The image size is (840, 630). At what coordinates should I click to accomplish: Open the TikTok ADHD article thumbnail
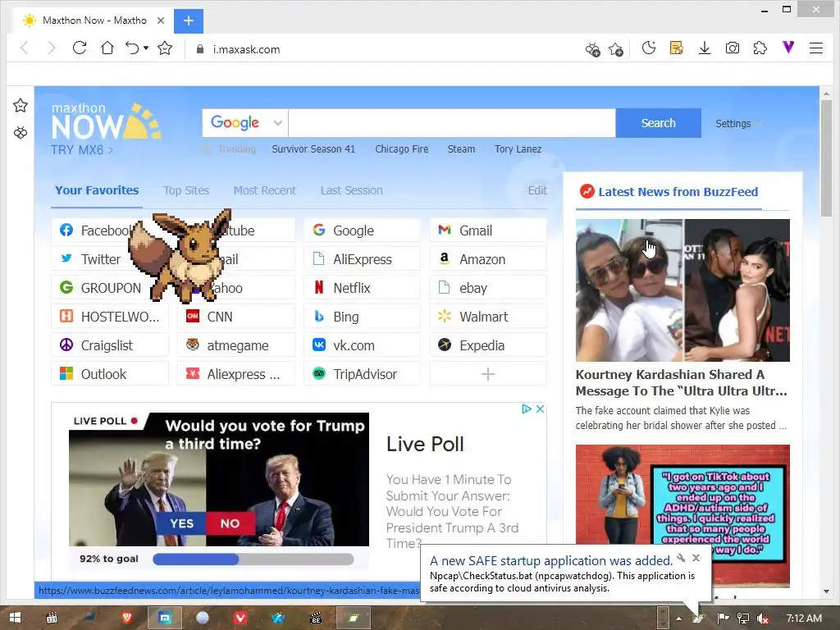tap(682, 516)
